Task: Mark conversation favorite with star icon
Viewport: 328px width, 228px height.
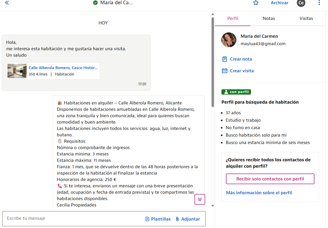Action: click(x=256, y=3)
